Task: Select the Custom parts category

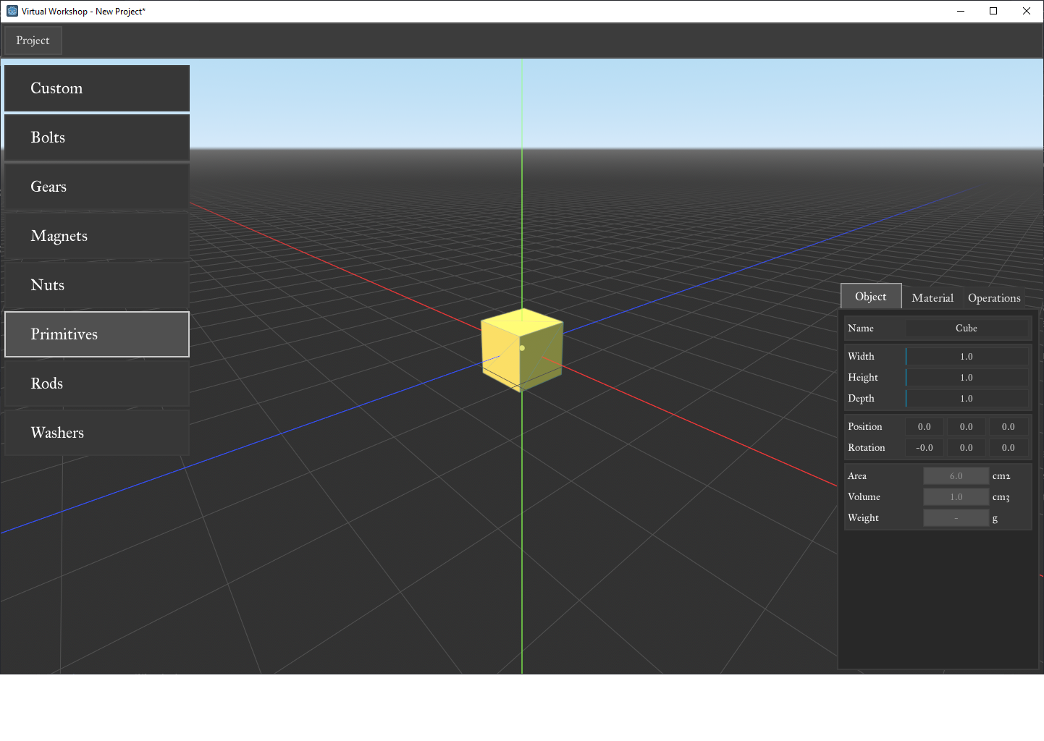Action: [x=97, y=88]
